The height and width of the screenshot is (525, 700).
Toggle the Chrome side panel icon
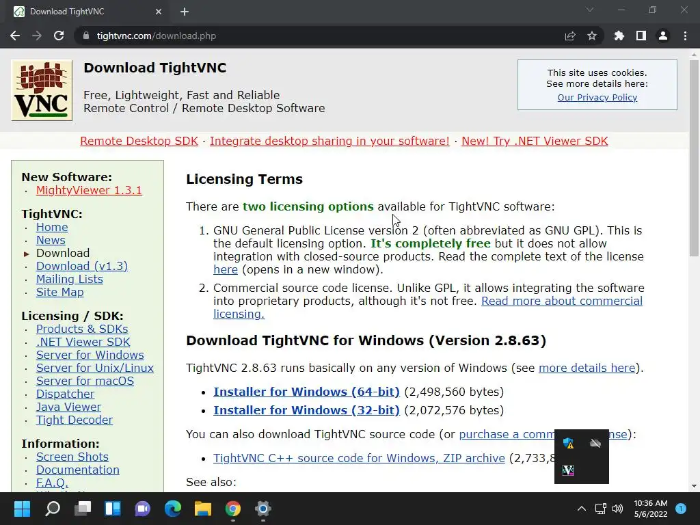point(641,36)
